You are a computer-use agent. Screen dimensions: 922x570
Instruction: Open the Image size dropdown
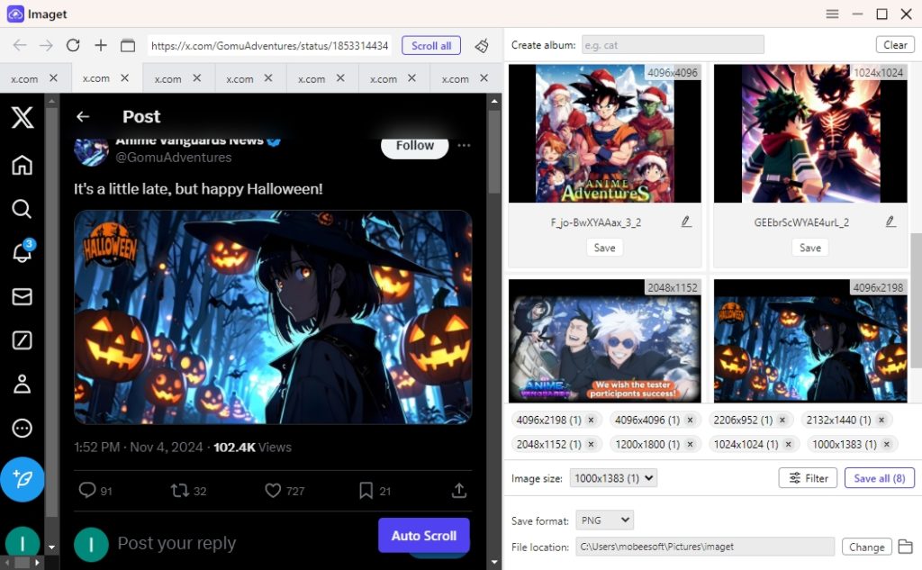click(613, 478)
